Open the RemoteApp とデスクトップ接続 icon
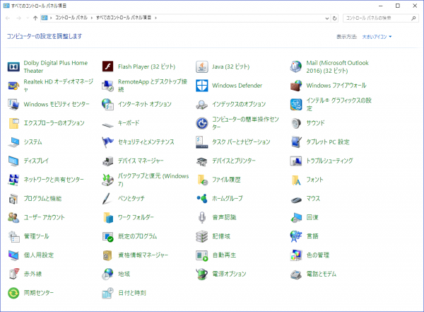The height and width of the screenshot is (312, 424). (107, 86)
